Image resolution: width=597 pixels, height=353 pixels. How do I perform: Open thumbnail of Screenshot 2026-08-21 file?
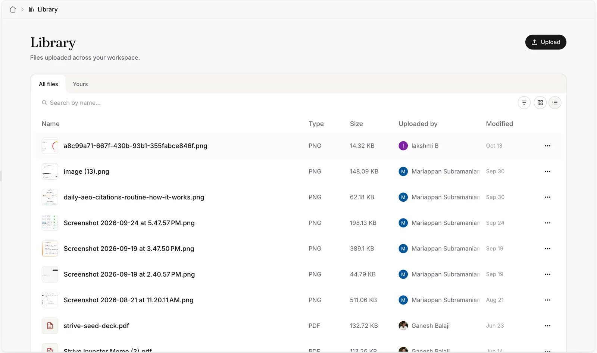click(50, 300)
